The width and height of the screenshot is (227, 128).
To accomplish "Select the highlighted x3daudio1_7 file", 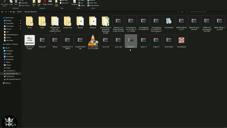I will (131, 41).
